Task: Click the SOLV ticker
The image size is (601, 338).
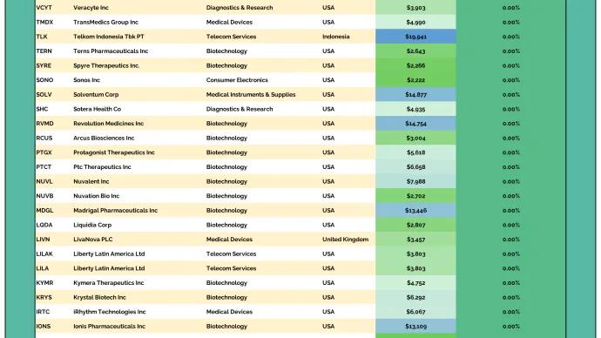Action: pyautogui.click(x=44, y=95)
